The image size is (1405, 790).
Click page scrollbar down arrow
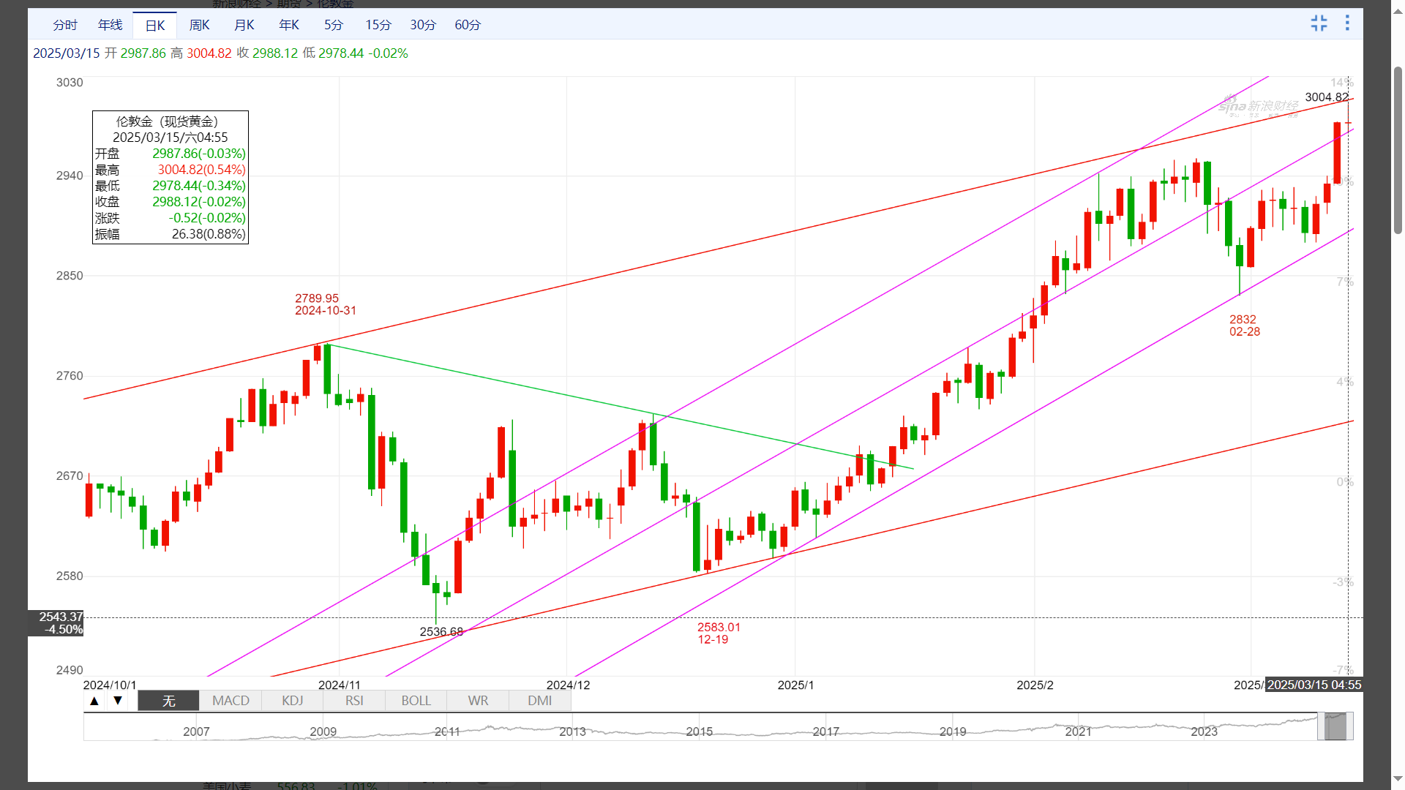[x=1398, y=779]
